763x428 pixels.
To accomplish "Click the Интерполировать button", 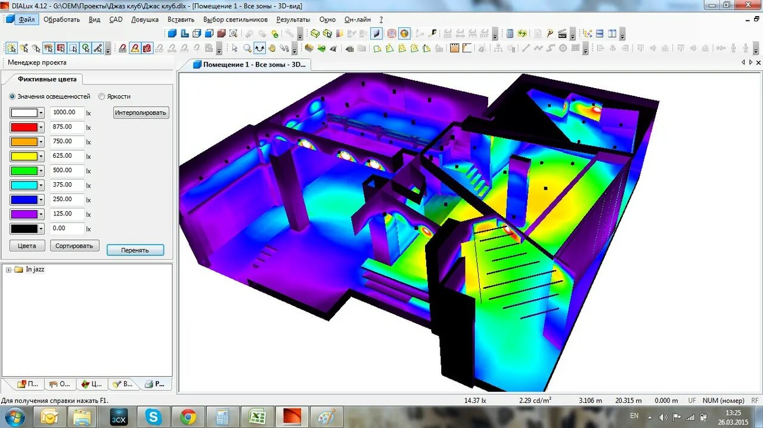I will click(141, 113).
